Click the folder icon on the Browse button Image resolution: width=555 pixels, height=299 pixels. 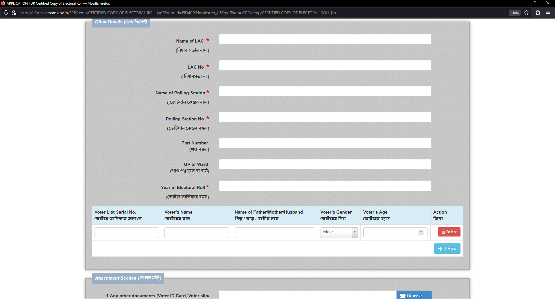tap(402, 295)
